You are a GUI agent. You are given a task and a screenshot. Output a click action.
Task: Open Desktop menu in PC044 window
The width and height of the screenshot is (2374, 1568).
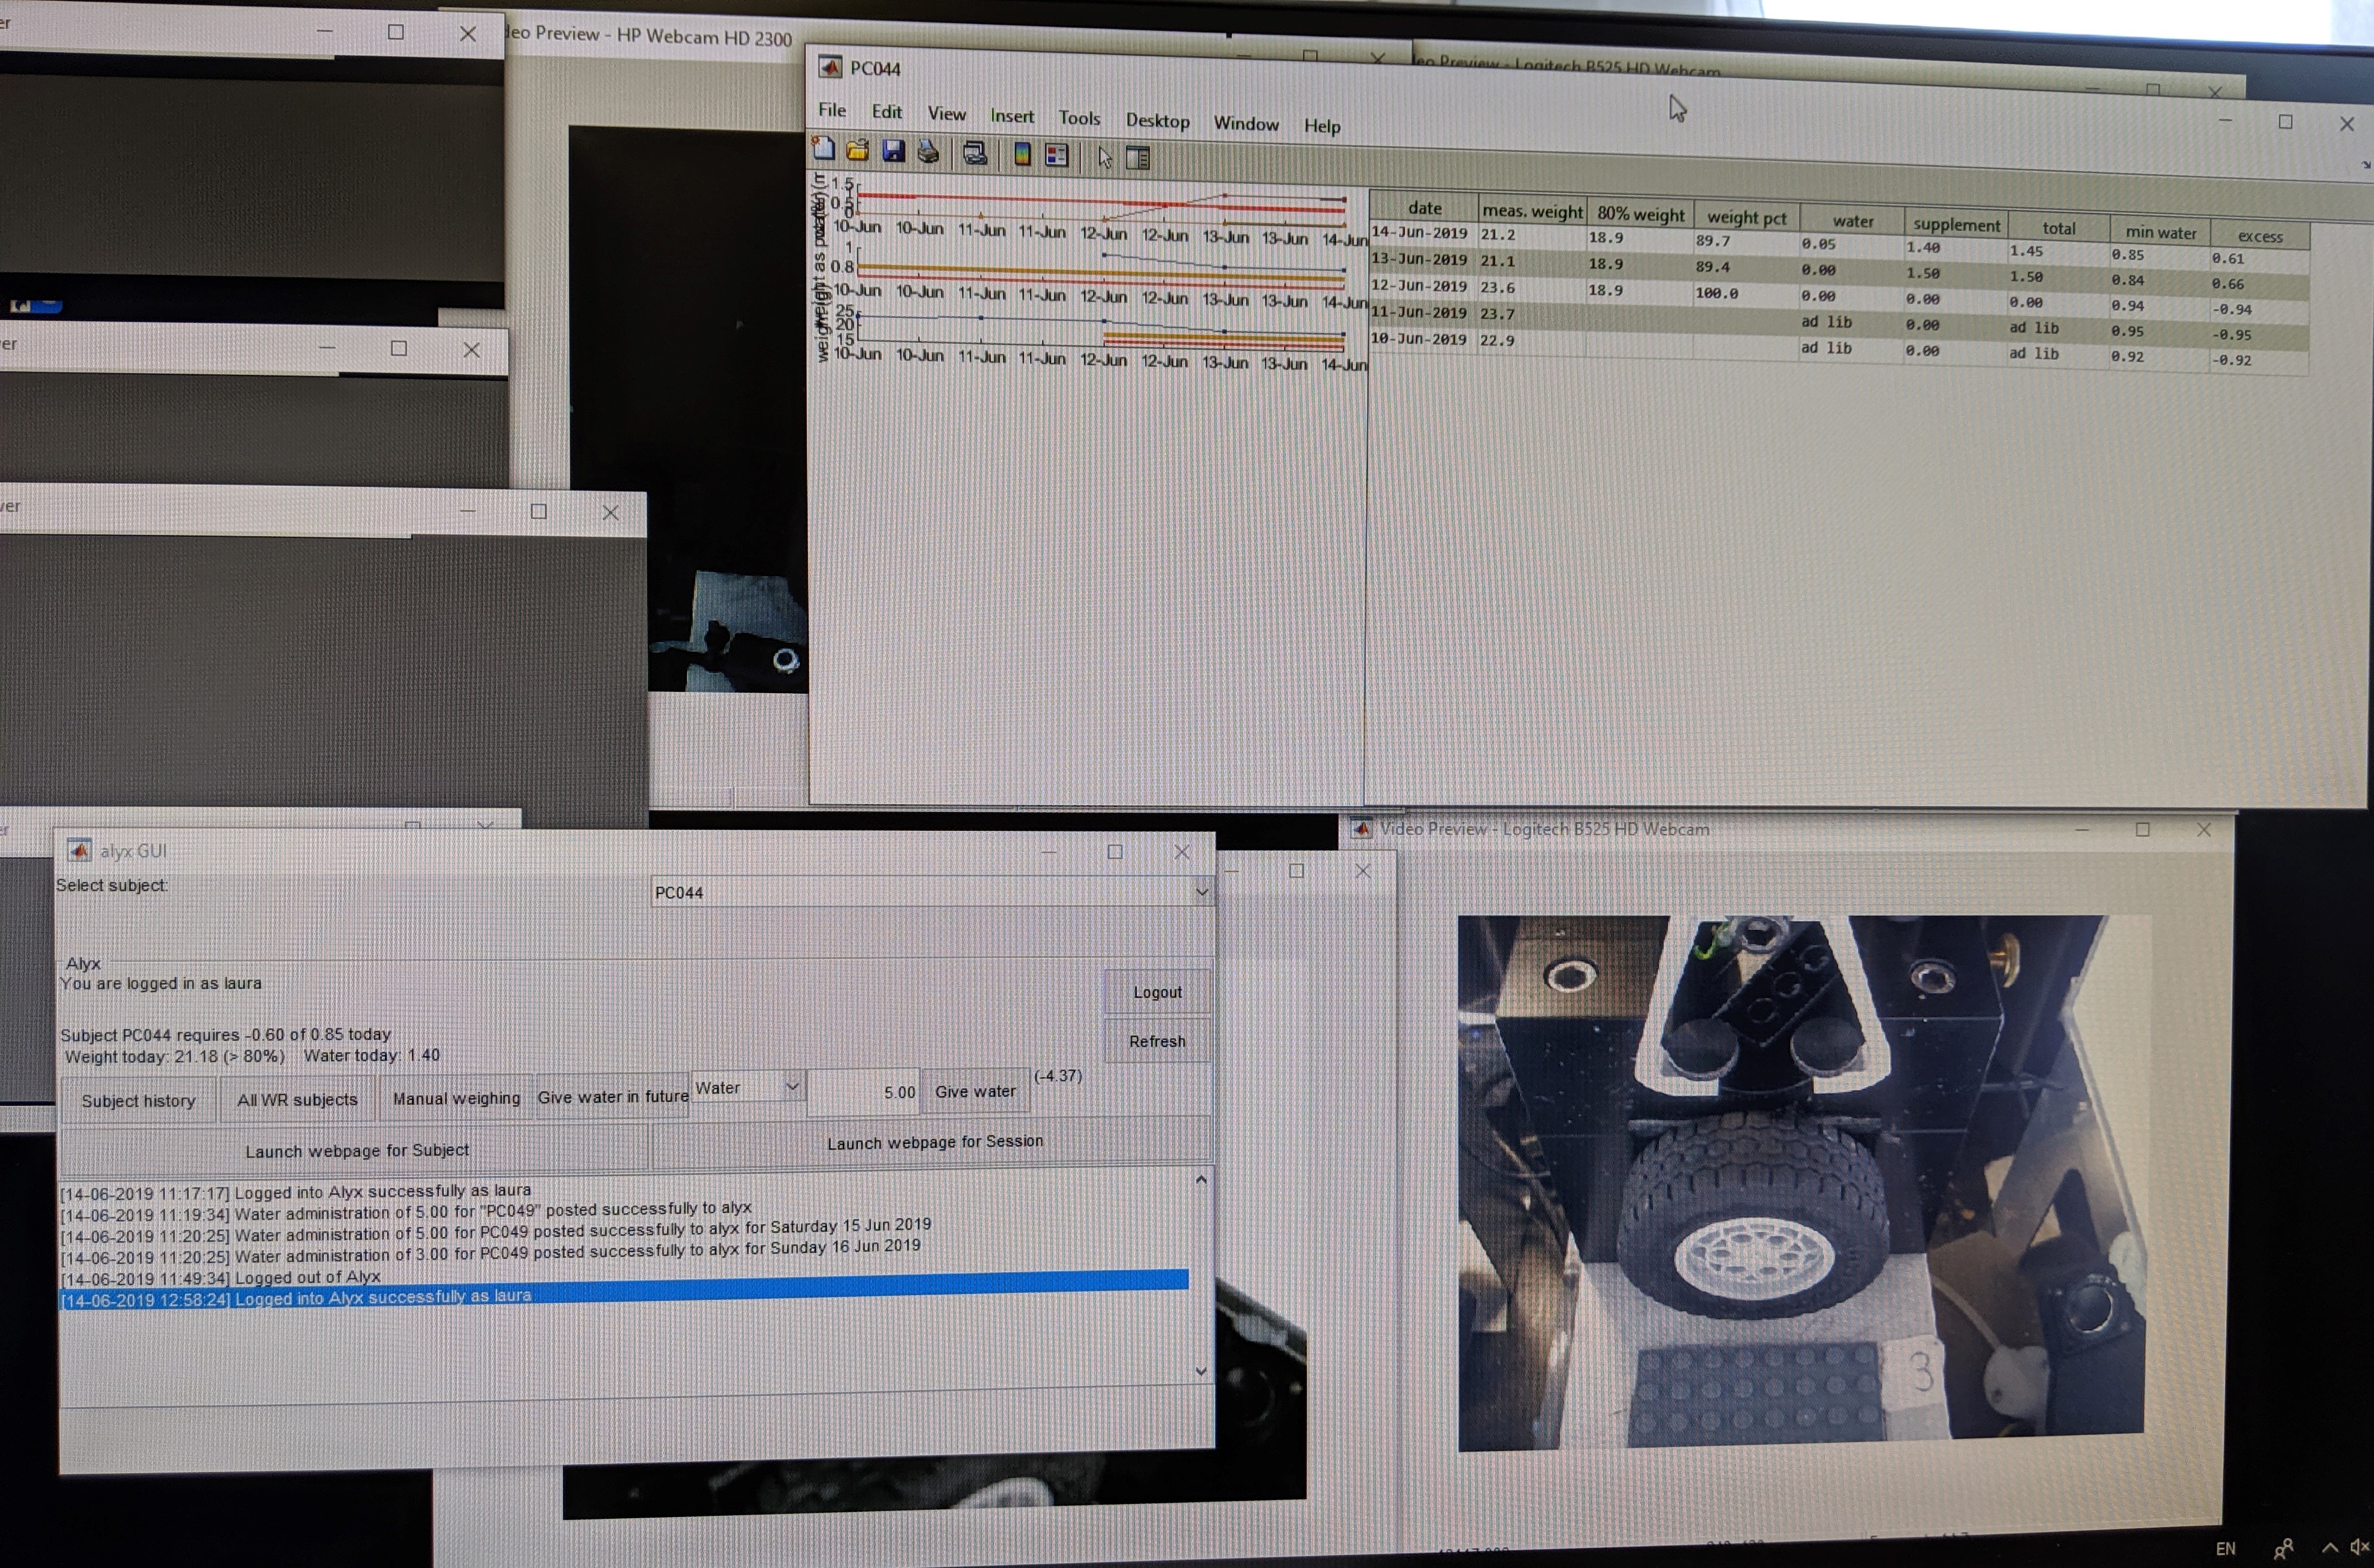(1158, 121)
